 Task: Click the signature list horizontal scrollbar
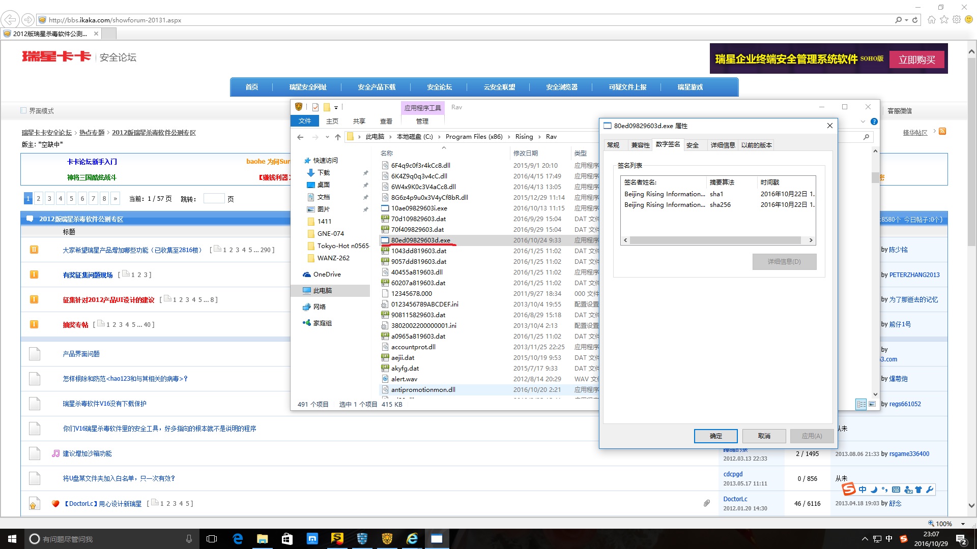(x=715, y=240)
